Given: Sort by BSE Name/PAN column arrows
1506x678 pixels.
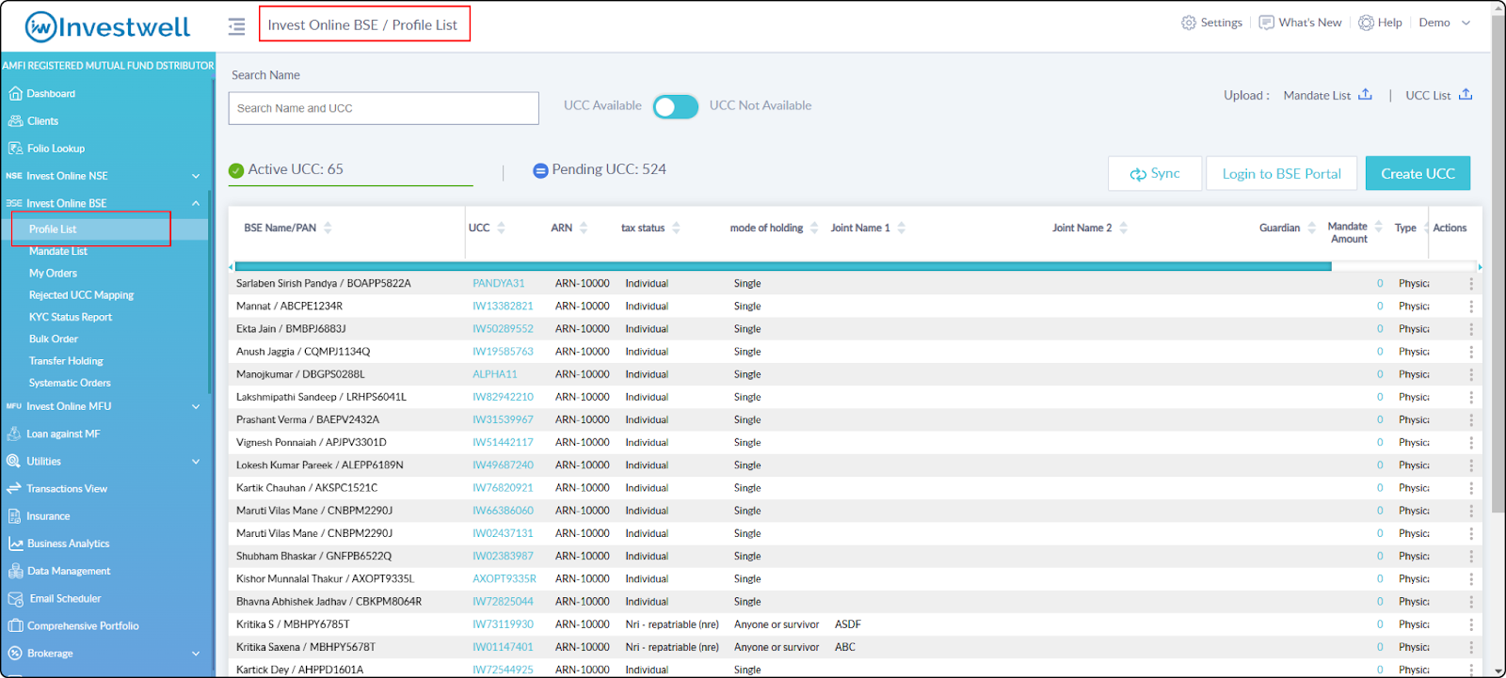Looking at the screenshot, I should pyautogui.click(x=328, y=228).
